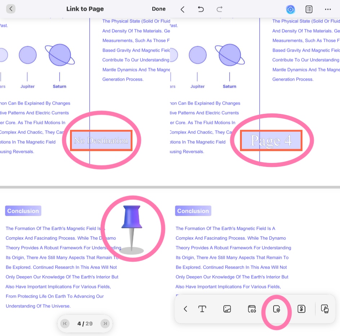Jump to last page button
340x336 pixels.
point(105,323)
